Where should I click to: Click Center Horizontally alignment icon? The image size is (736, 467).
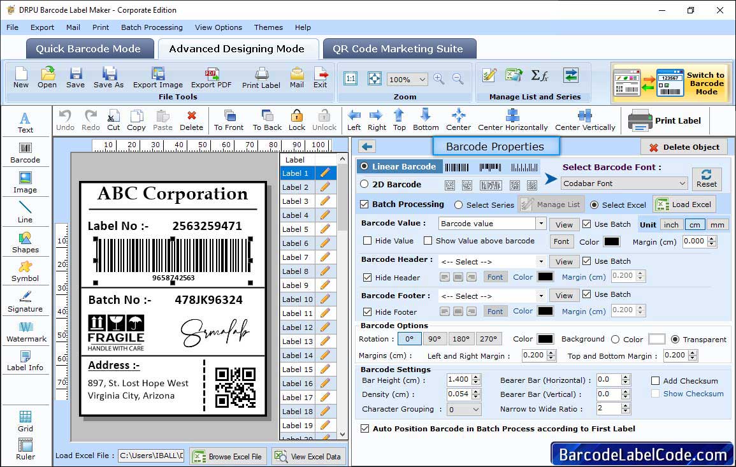(512, 120)
